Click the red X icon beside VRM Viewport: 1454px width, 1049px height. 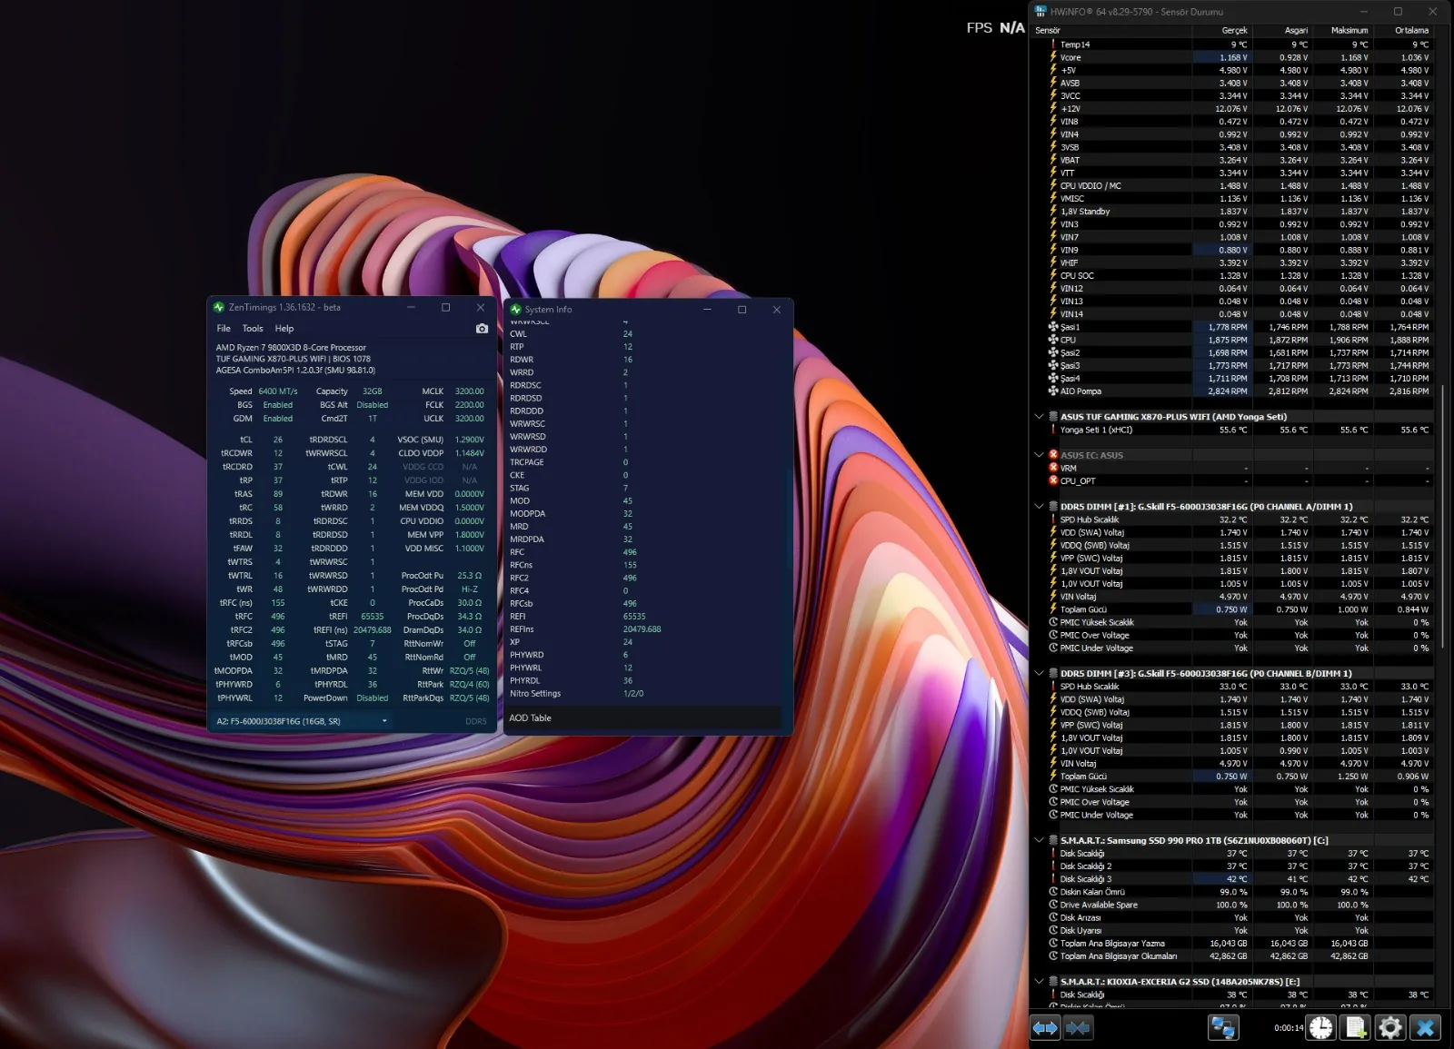1053,469
